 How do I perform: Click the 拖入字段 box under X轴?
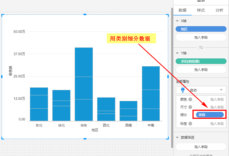[x=201, y=37]
